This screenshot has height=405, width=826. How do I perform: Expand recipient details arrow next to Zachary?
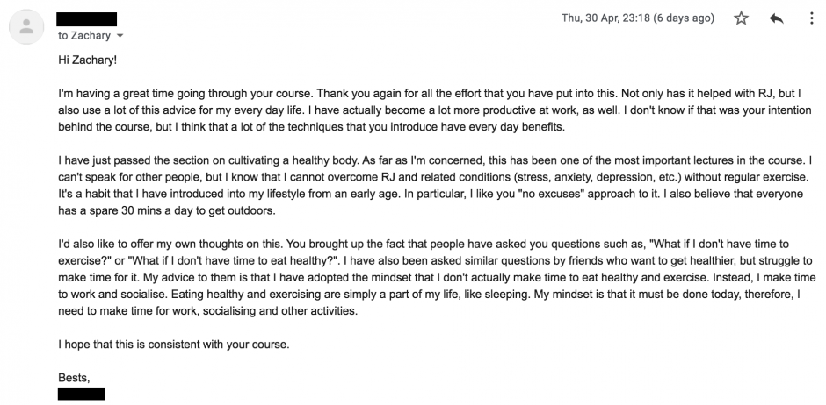pyautogui.click(x=120, y=36)
